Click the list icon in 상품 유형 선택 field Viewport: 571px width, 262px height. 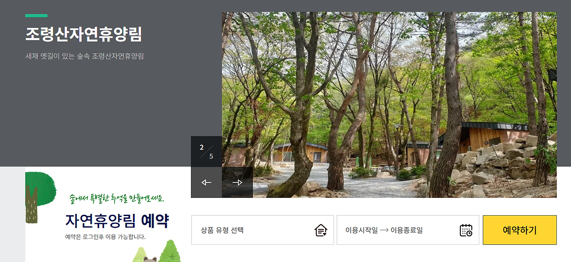(321, 230)
